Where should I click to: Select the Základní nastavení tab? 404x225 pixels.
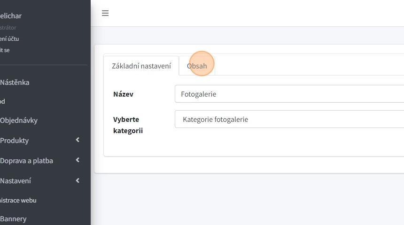(x=141, y=66)
